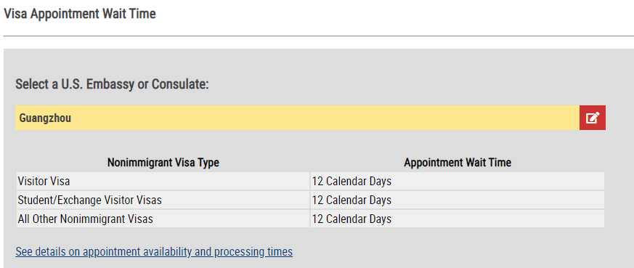Click Student/Exchange Visitor Visas row label
The image size is (634, 268).
pos(89,200)
